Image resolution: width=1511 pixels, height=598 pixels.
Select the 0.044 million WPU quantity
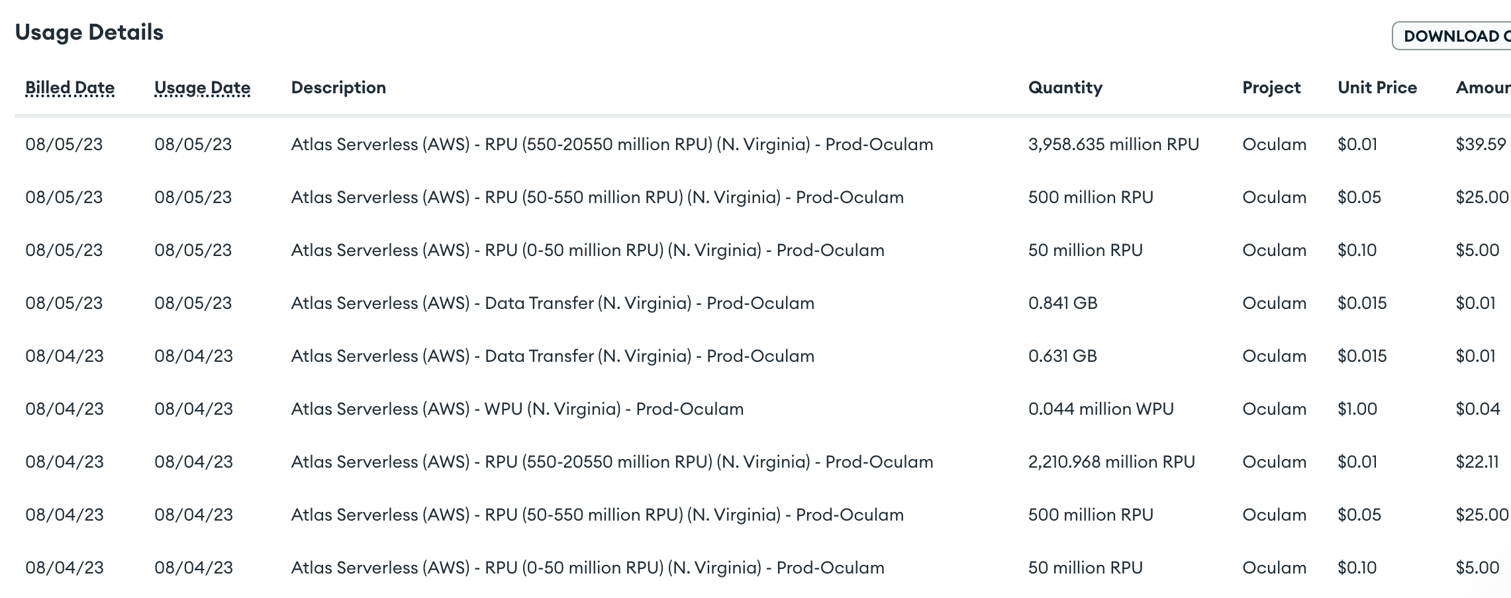click(1100, 409)
